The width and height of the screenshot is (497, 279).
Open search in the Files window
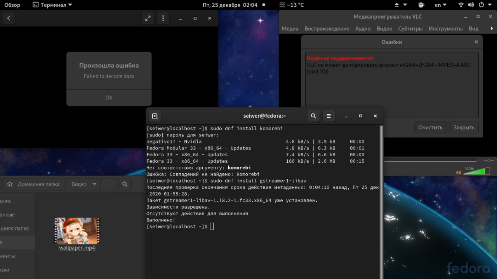[x=125, y=184]
